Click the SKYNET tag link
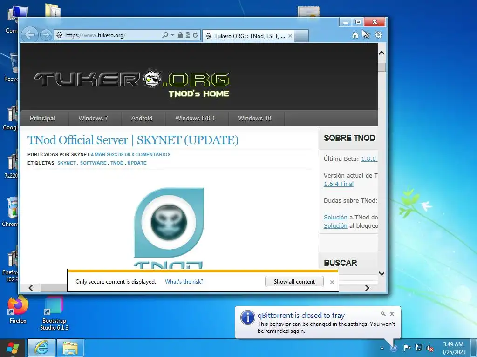Image resolution: width=477 pixels, height=357 pixels. click(67, 163)
